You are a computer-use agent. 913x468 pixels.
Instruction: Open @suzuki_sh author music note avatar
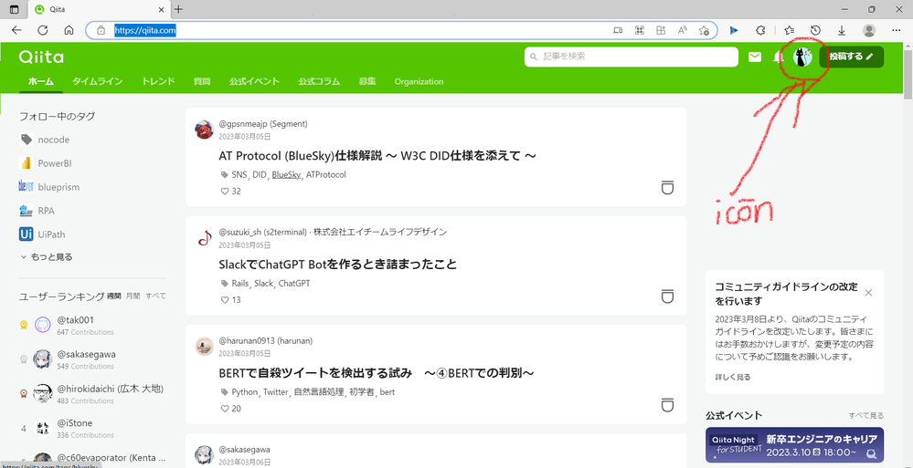click(x=204, y=238)
